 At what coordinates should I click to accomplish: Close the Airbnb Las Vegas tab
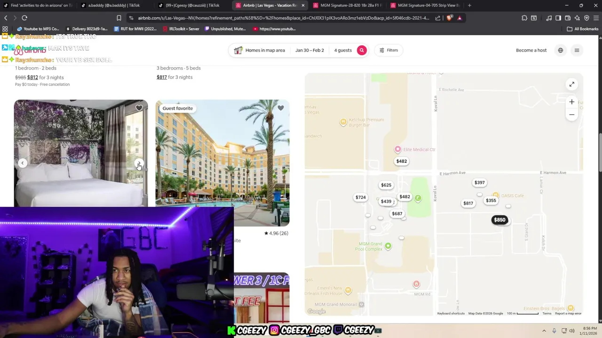tap(303, 5)
